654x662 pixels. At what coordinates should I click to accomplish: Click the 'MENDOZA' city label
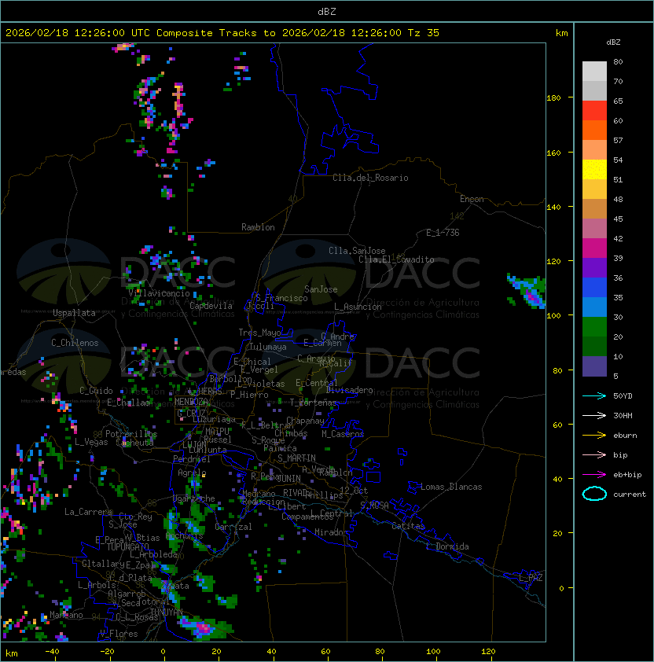click(191, 401)
